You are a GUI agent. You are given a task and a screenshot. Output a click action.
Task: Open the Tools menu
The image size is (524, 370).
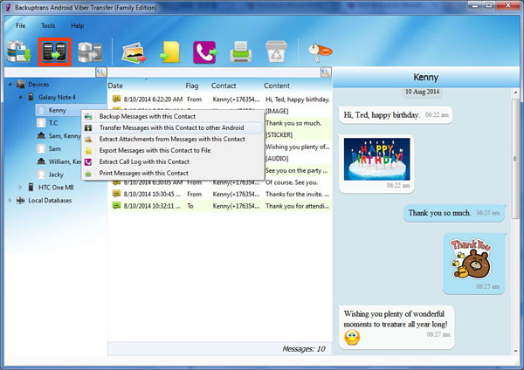48,25
